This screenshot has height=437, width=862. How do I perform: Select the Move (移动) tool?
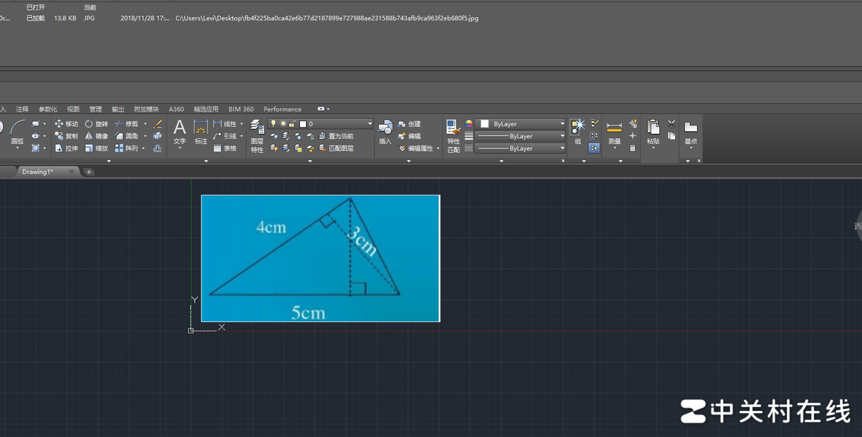coord(66,124)
